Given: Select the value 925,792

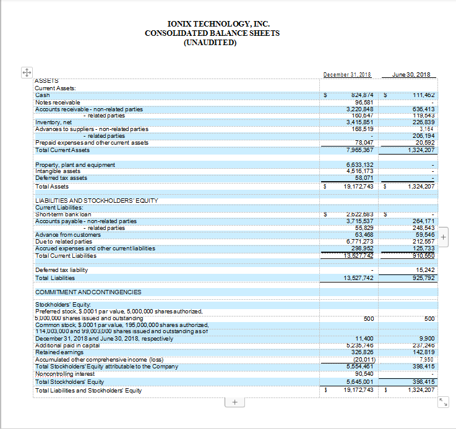Looking at the screenshot, I should coord(423,278).
